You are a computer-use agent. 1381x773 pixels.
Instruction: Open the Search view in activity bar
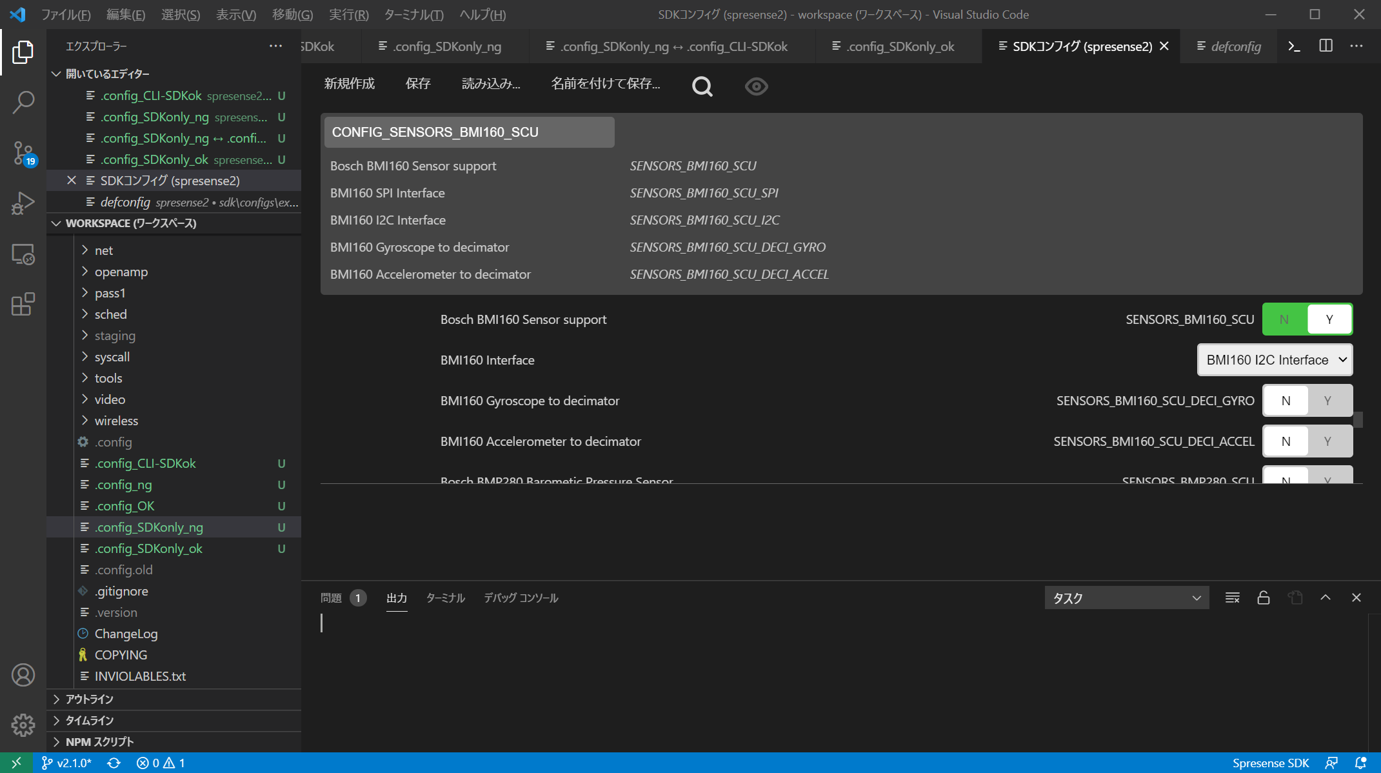[23, 102]
